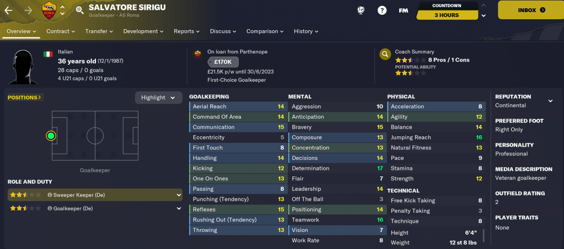The width and height of the screenshot is (564, 249).
Task: Open the player search magnifier
Action: pyautogui.click(x=79, y=10)
